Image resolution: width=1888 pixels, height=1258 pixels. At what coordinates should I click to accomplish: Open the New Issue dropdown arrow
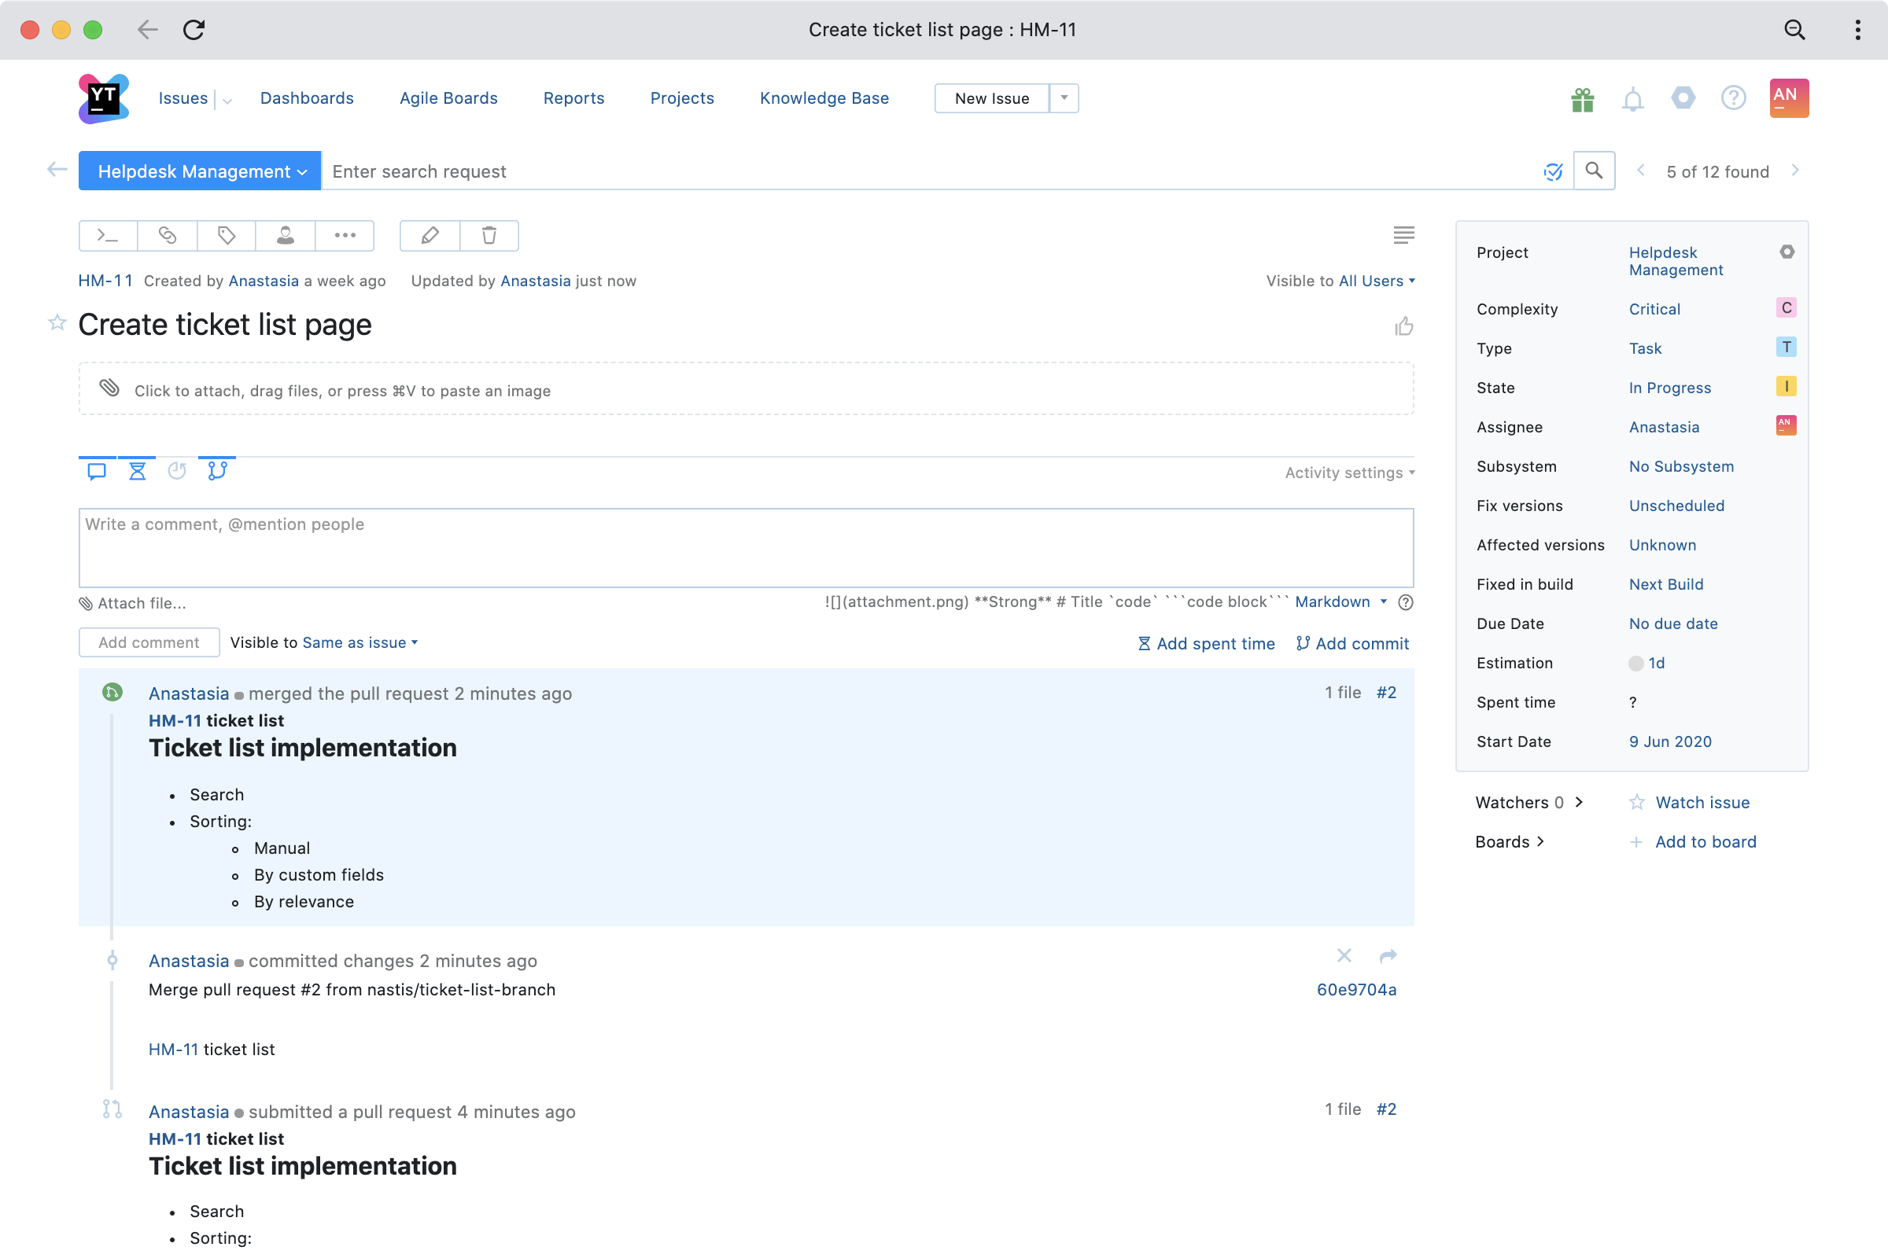[1064, 97]
